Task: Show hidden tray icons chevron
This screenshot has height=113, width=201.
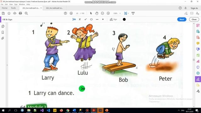Action: (179, 110)
